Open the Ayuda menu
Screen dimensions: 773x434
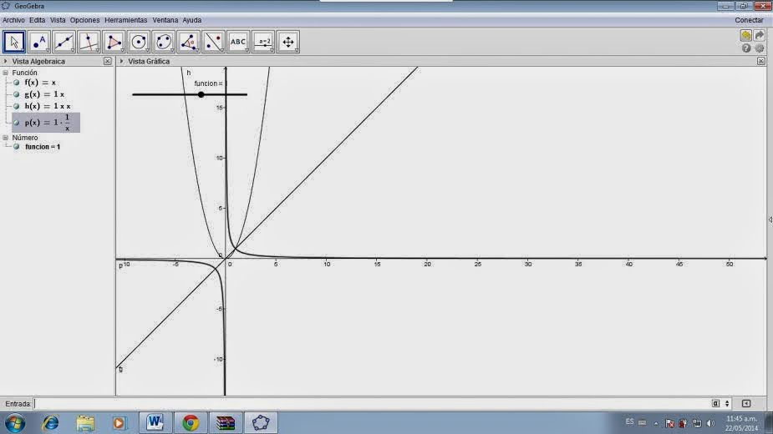191,20
